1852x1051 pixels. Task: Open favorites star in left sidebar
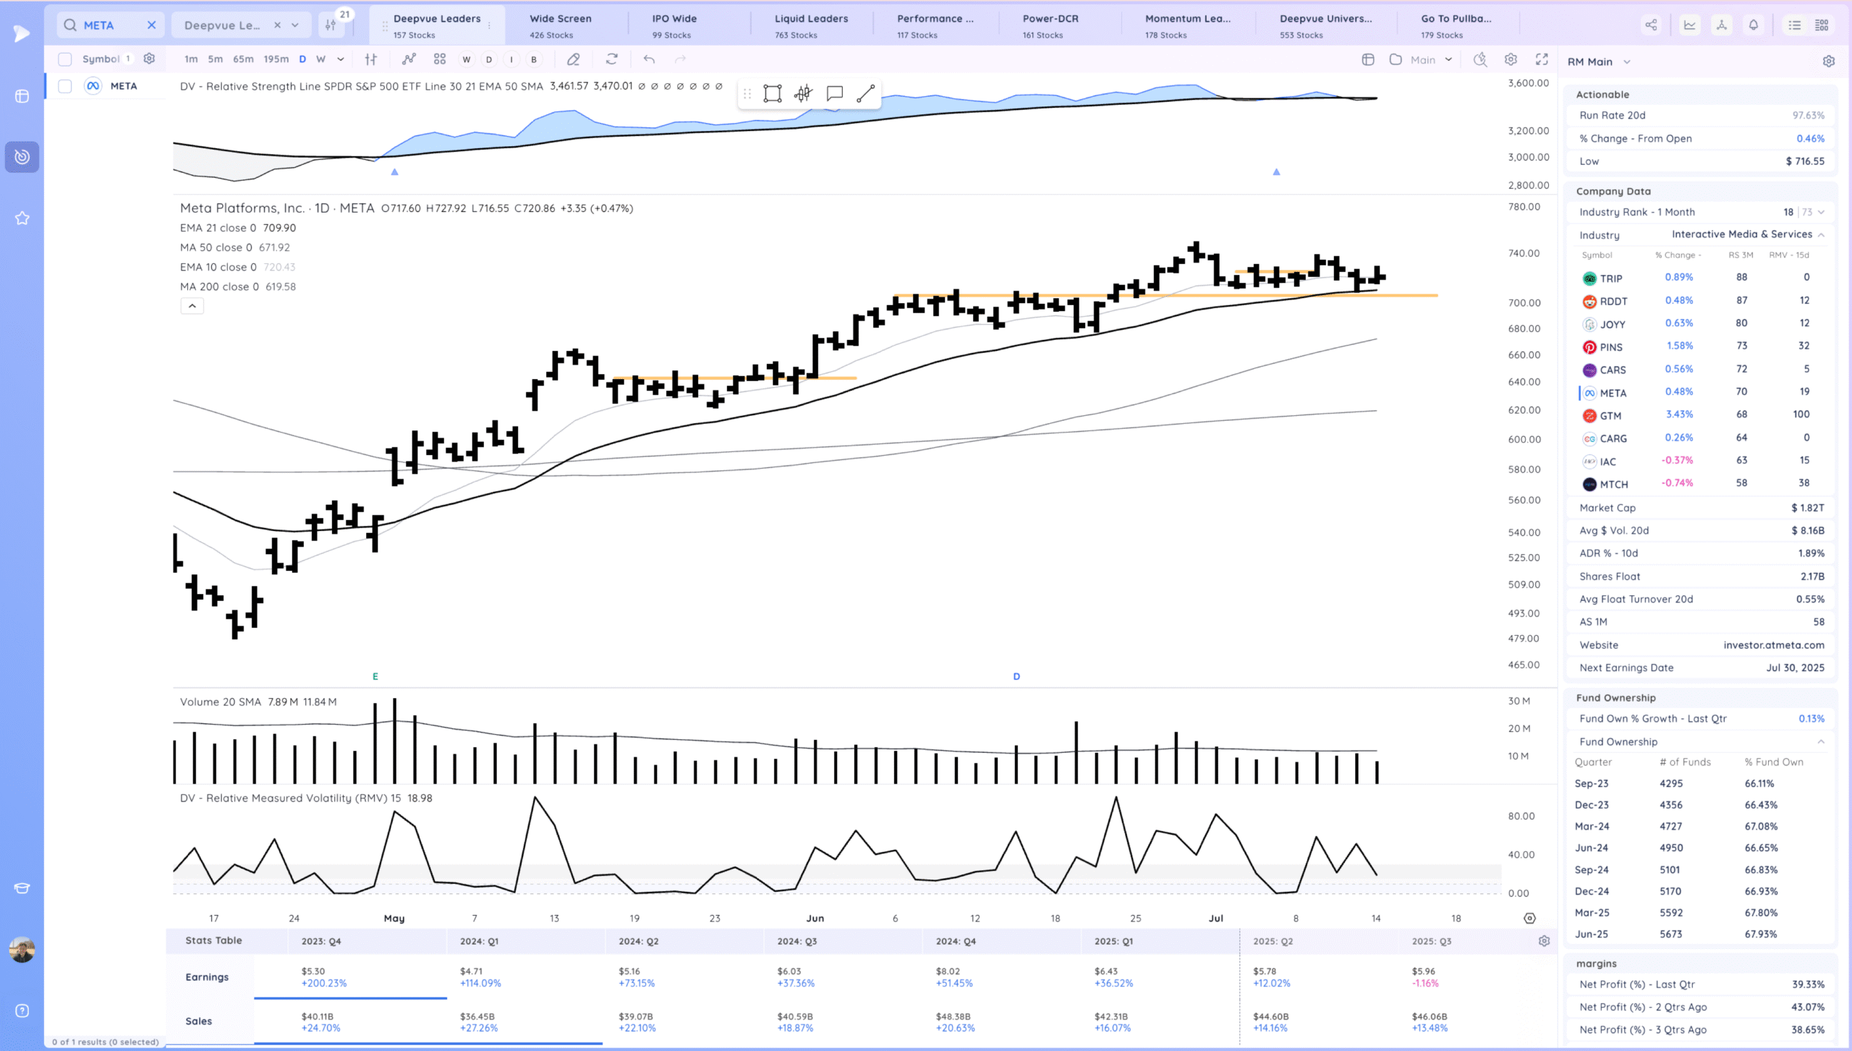point(22,218)
